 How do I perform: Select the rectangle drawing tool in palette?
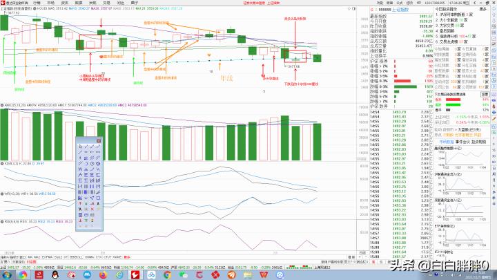click(x=98, y=198)
